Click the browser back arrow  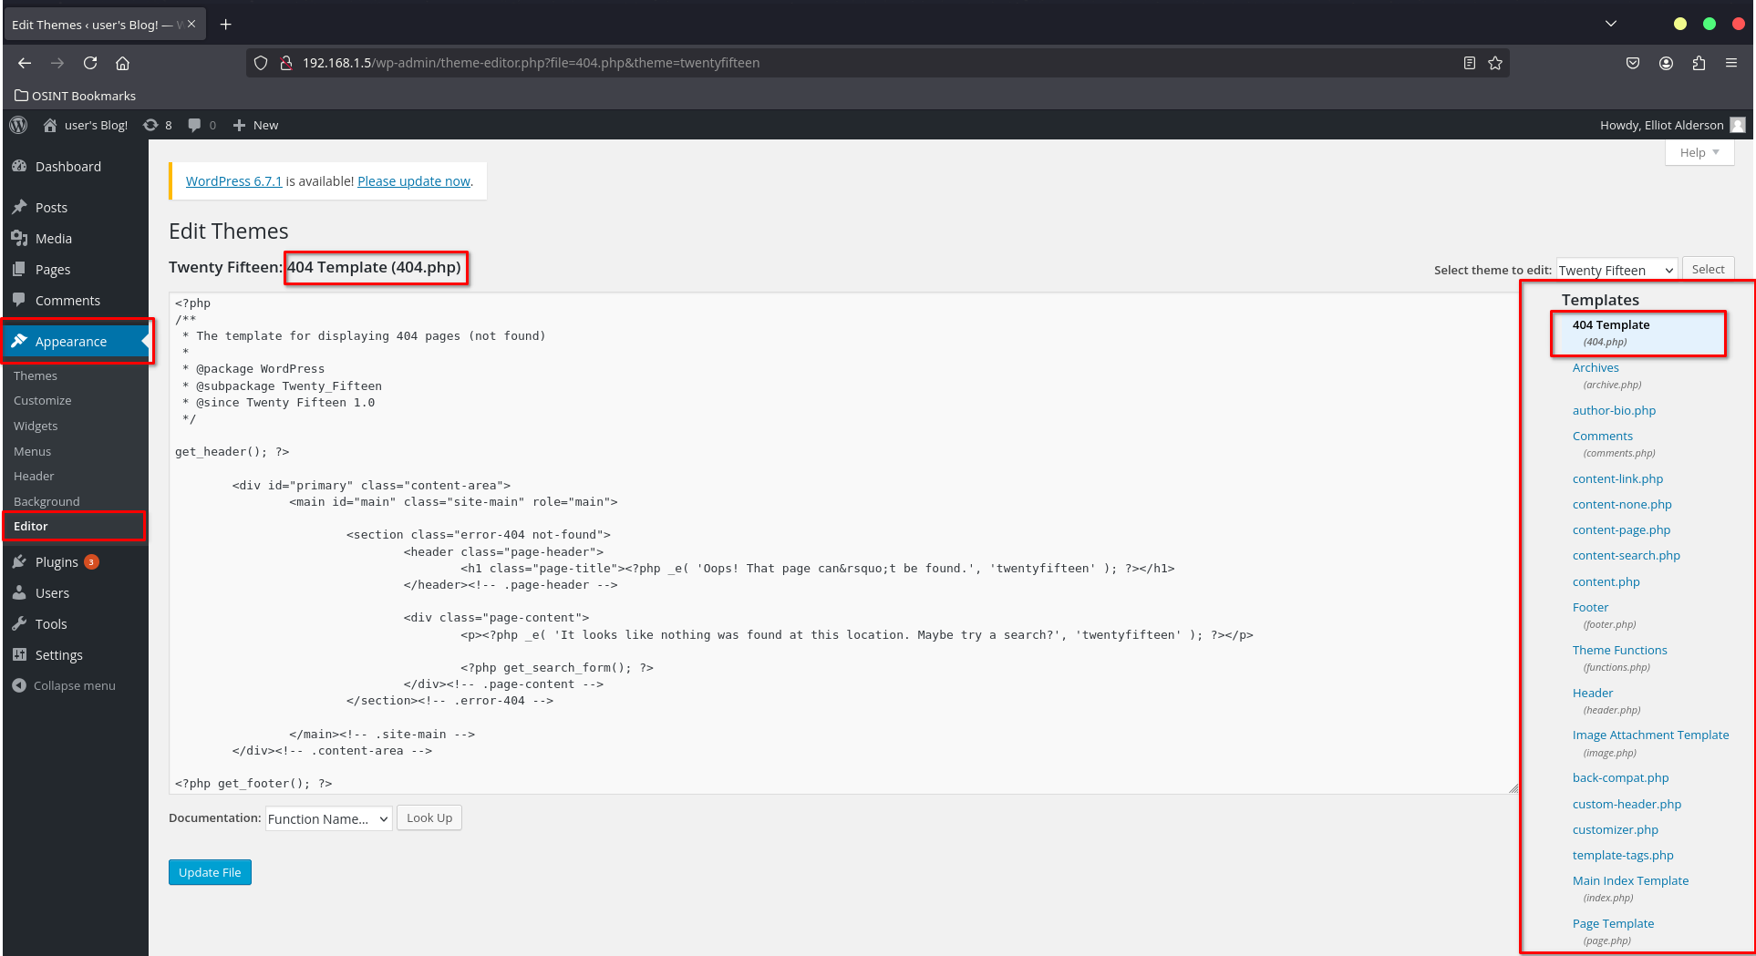(25, 63)
